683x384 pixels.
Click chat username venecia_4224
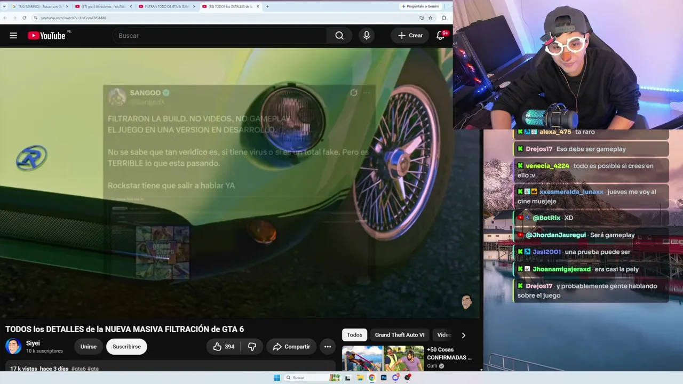[x=547, y=166]
